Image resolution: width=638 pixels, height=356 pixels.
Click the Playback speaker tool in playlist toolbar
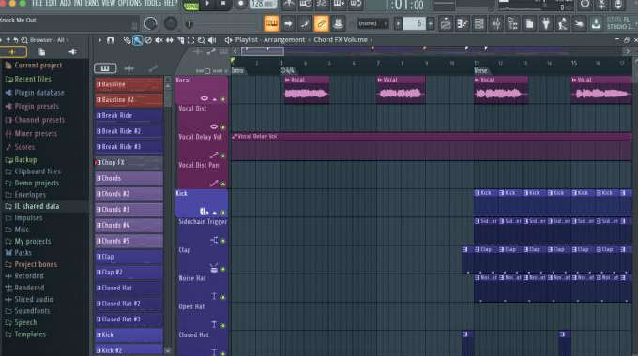click(212, 40)
